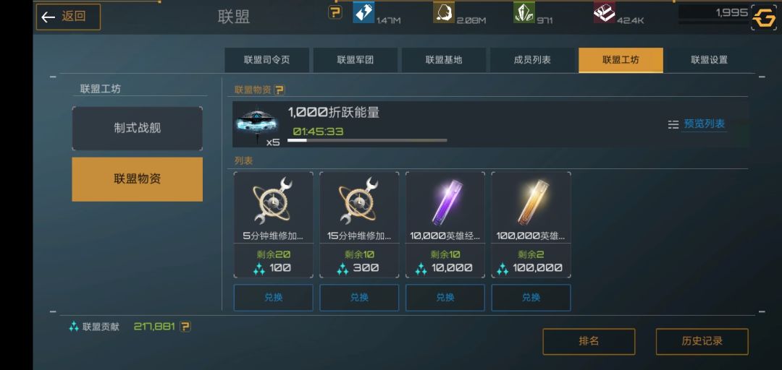Open the 联盟设置 tab
Viewport: 782px width, 370px height.
(x=709, y=60)
